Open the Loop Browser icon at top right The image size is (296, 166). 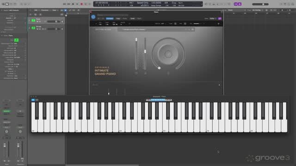click(x=289, y=4)
